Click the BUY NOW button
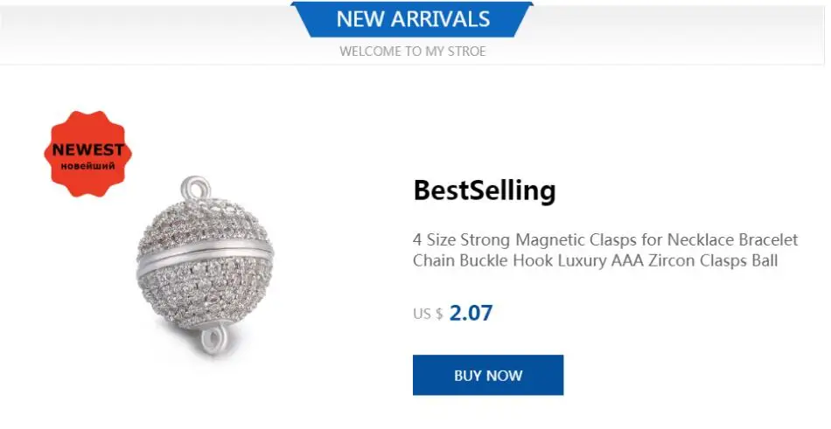The height and width of the screenshot is (429, 831). coord(487,375)
